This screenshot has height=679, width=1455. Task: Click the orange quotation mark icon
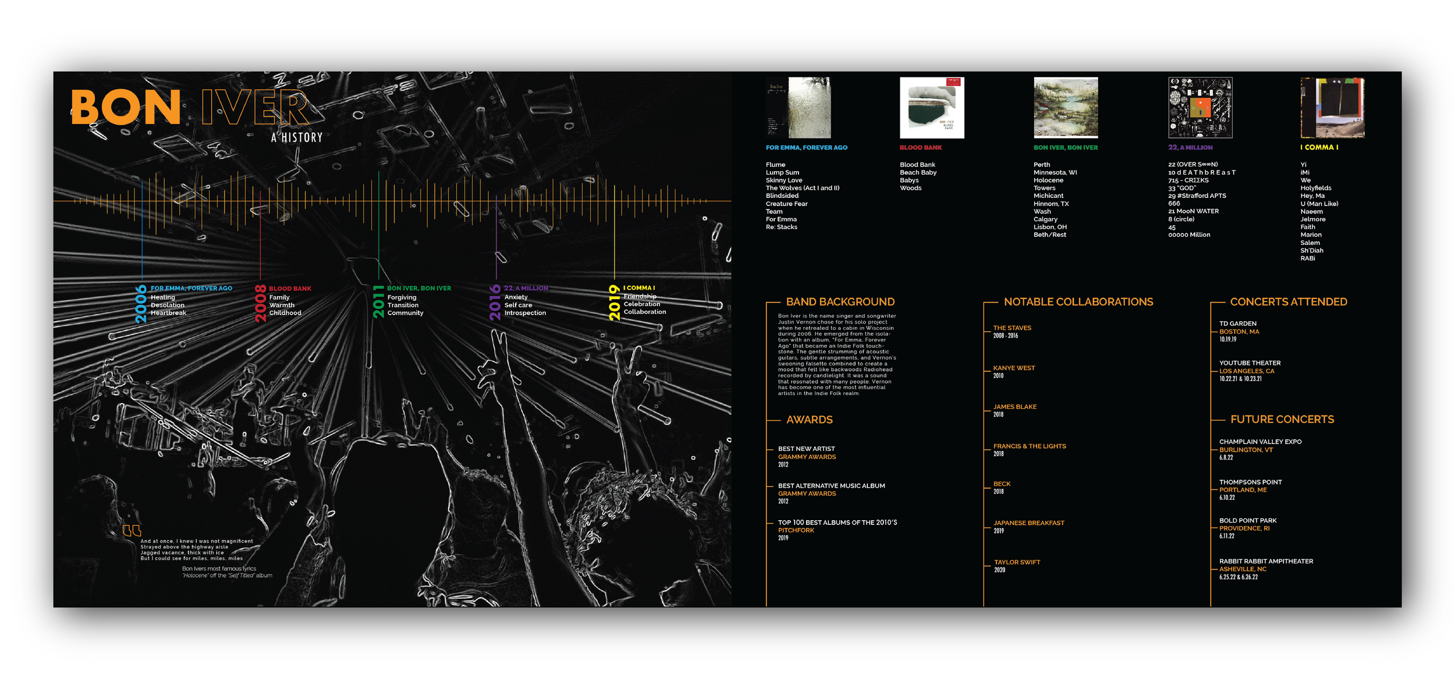(132, 531)
